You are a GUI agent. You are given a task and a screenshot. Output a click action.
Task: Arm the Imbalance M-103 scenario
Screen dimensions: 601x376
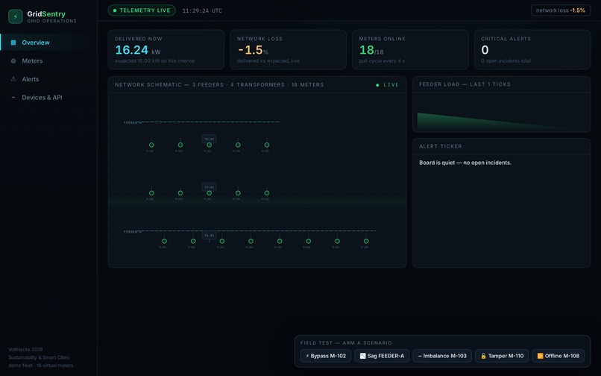pos(442,356)
